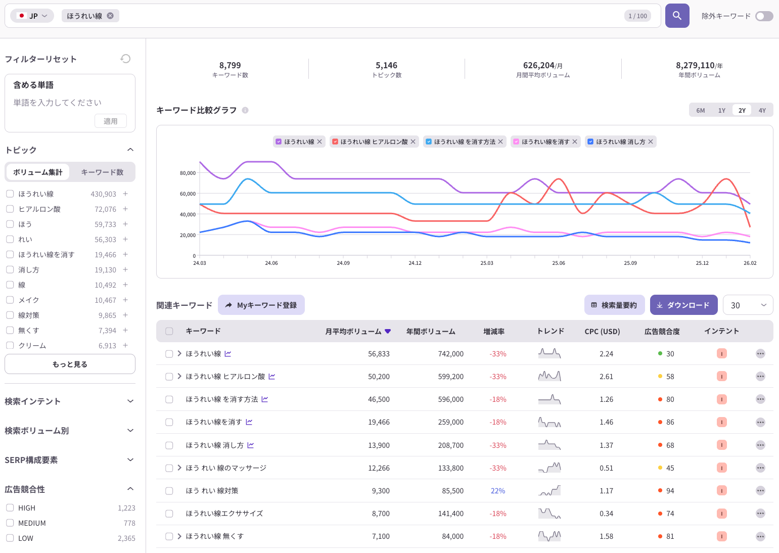Expand the ほう れい 線のマッサージ keyword row

coord(179,468)
